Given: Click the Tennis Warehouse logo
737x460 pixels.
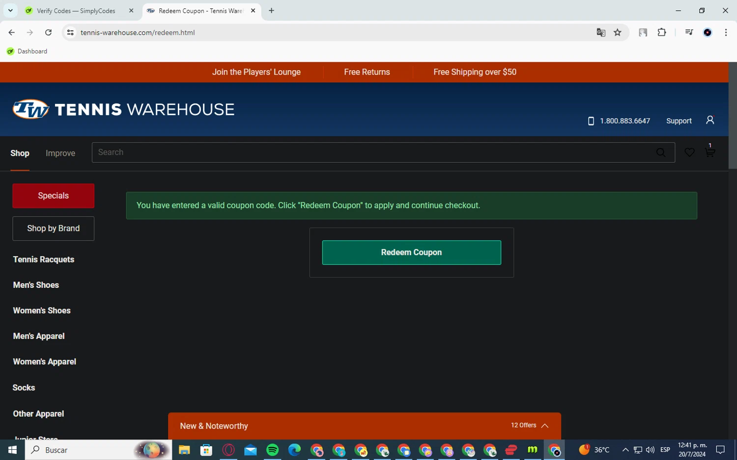Looking at the screenshot, I should click(x=123, y=109).
